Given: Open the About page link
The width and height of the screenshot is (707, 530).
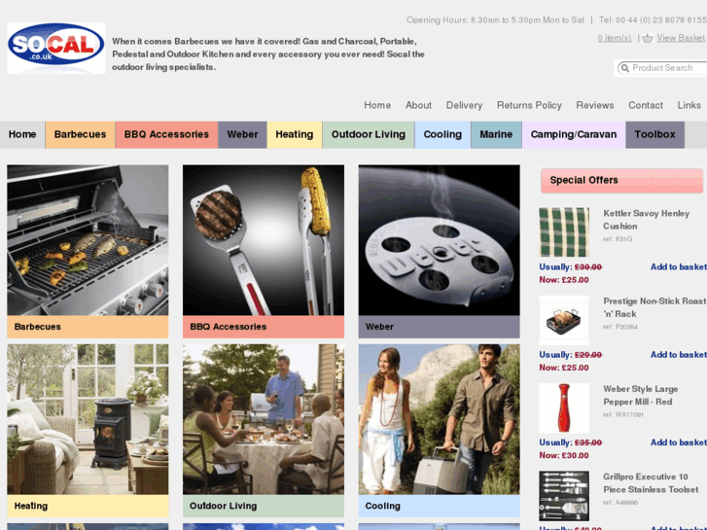Looking at the screenshot, I should point(418,105).
